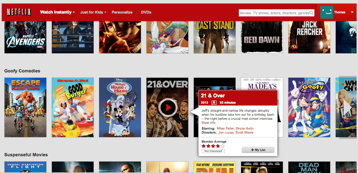Image resolution: width=358 pixels, height=173 pixels.
Task: Open the Denzel Washington Flight poster
Action: 25,167
